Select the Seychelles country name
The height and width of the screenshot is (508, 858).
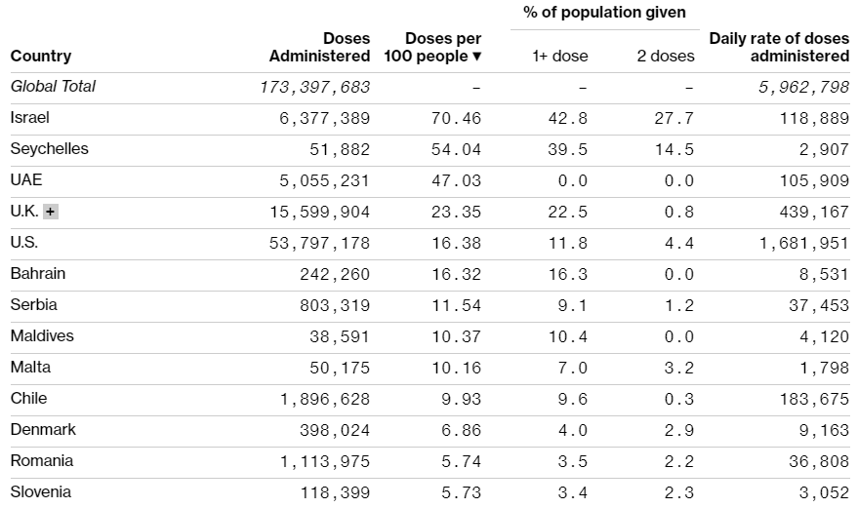[49, 149]
